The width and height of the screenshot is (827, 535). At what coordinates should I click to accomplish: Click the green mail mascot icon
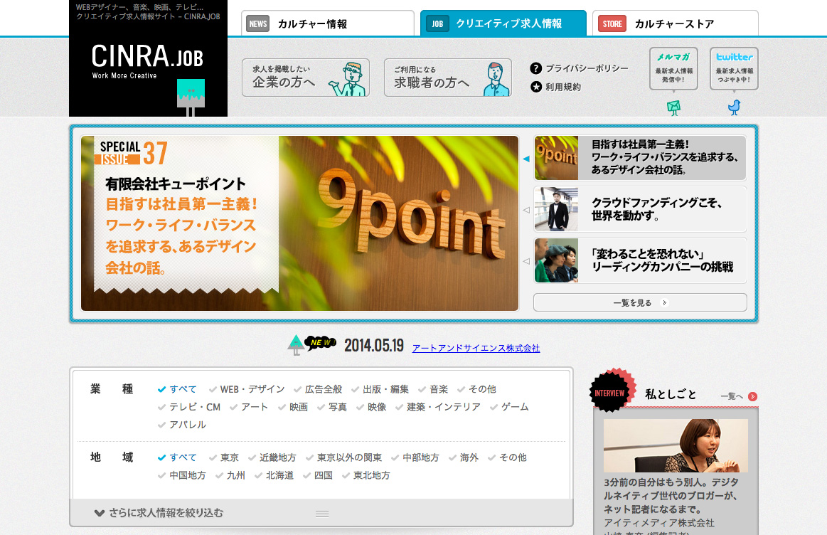673,107
